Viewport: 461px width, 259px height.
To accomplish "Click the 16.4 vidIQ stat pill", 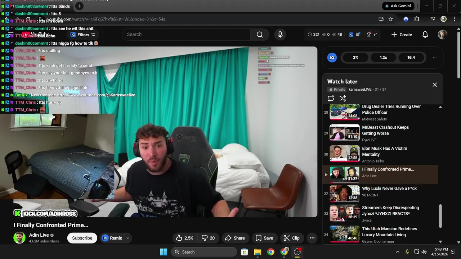I will (411, 58).
